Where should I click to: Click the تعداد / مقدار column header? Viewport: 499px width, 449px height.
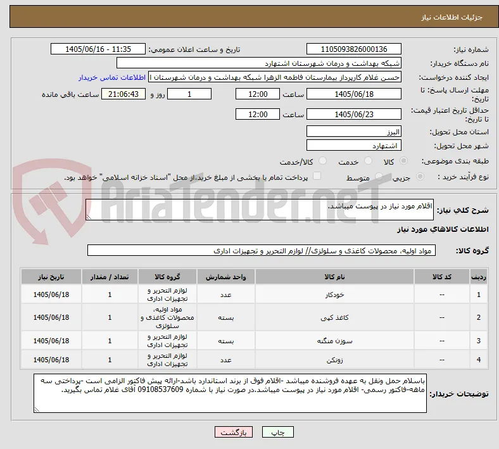point(110,277)
